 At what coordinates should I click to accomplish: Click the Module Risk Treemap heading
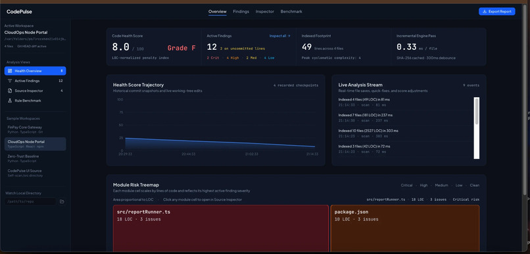click(136, 185)
